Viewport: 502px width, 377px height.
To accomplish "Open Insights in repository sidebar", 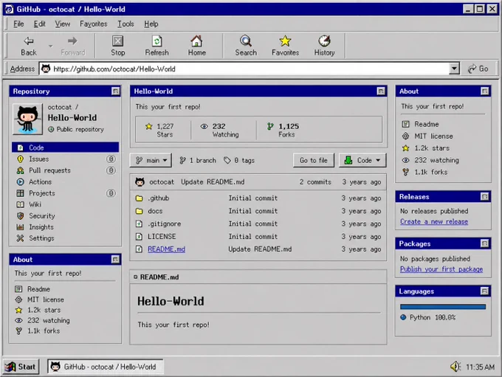I will point(65,227).
